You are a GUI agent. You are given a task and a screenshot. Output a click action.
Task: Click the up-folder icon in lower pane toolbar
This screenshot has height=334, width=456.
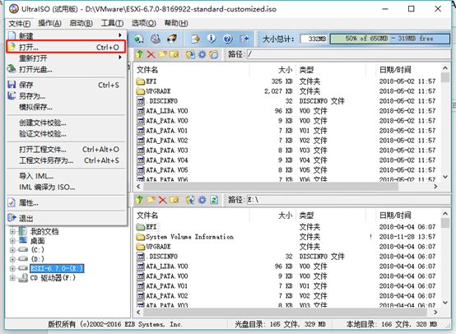(139, 200)
